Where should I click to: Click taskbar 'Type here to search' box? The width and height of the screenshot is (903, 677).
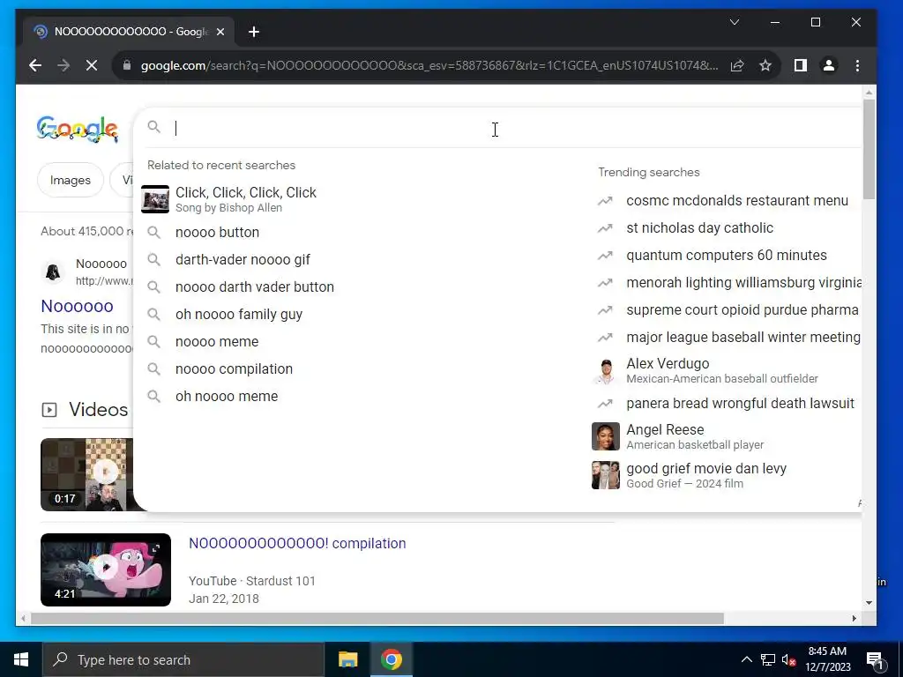183,659
